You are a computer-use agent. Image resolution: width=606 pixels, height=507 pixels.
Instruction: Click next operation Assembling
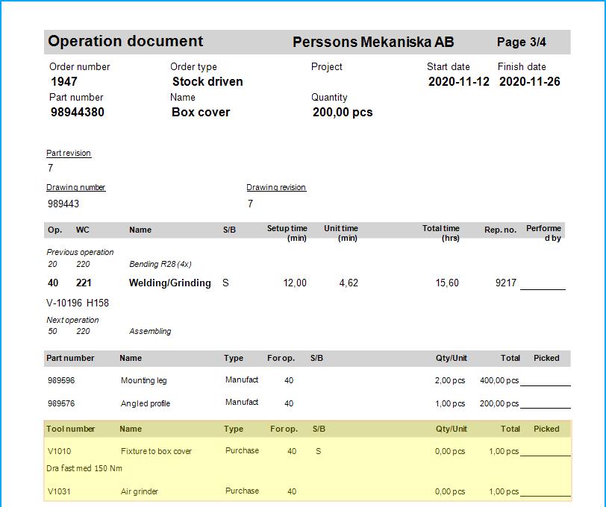tap(150, 331)
